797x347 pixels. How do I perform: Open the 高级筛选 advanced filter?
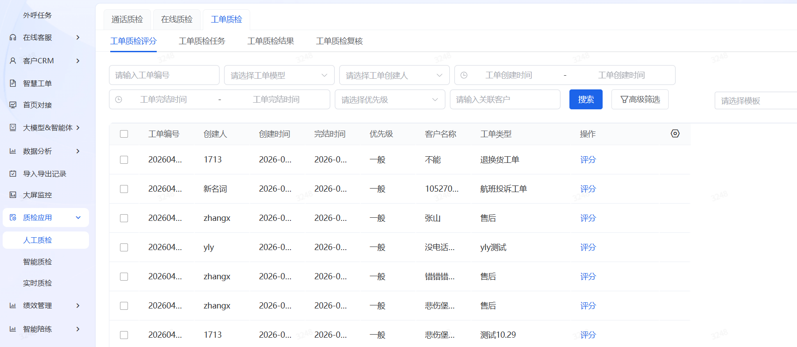point(639,100)
